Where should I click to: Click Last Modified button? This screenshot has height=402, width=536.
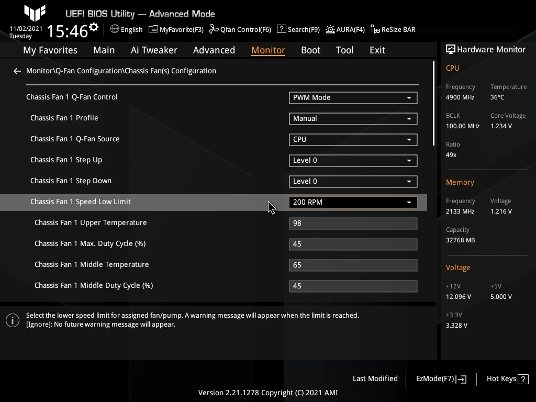click(375, 378)
